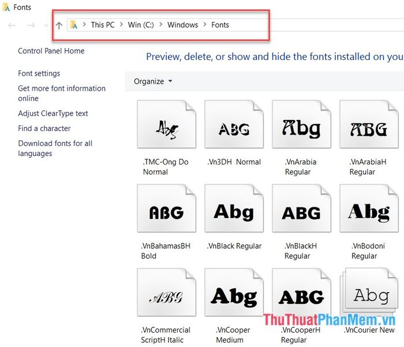Go forward with the Forward arrow

click(31, 25)
